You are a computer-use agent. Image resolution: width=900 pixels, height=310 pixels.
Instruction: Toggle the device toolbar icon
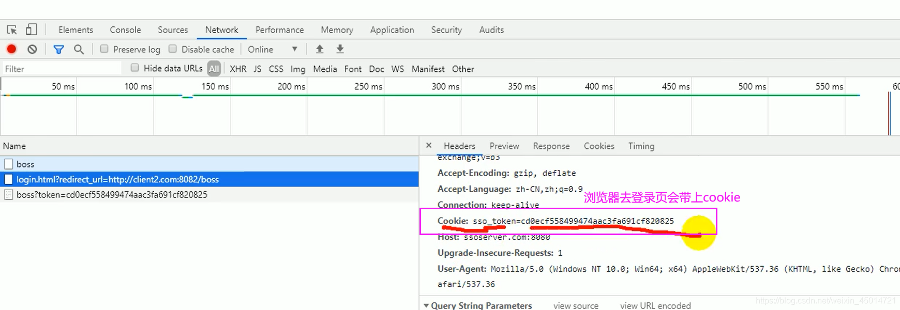click(x=32, y=29)
